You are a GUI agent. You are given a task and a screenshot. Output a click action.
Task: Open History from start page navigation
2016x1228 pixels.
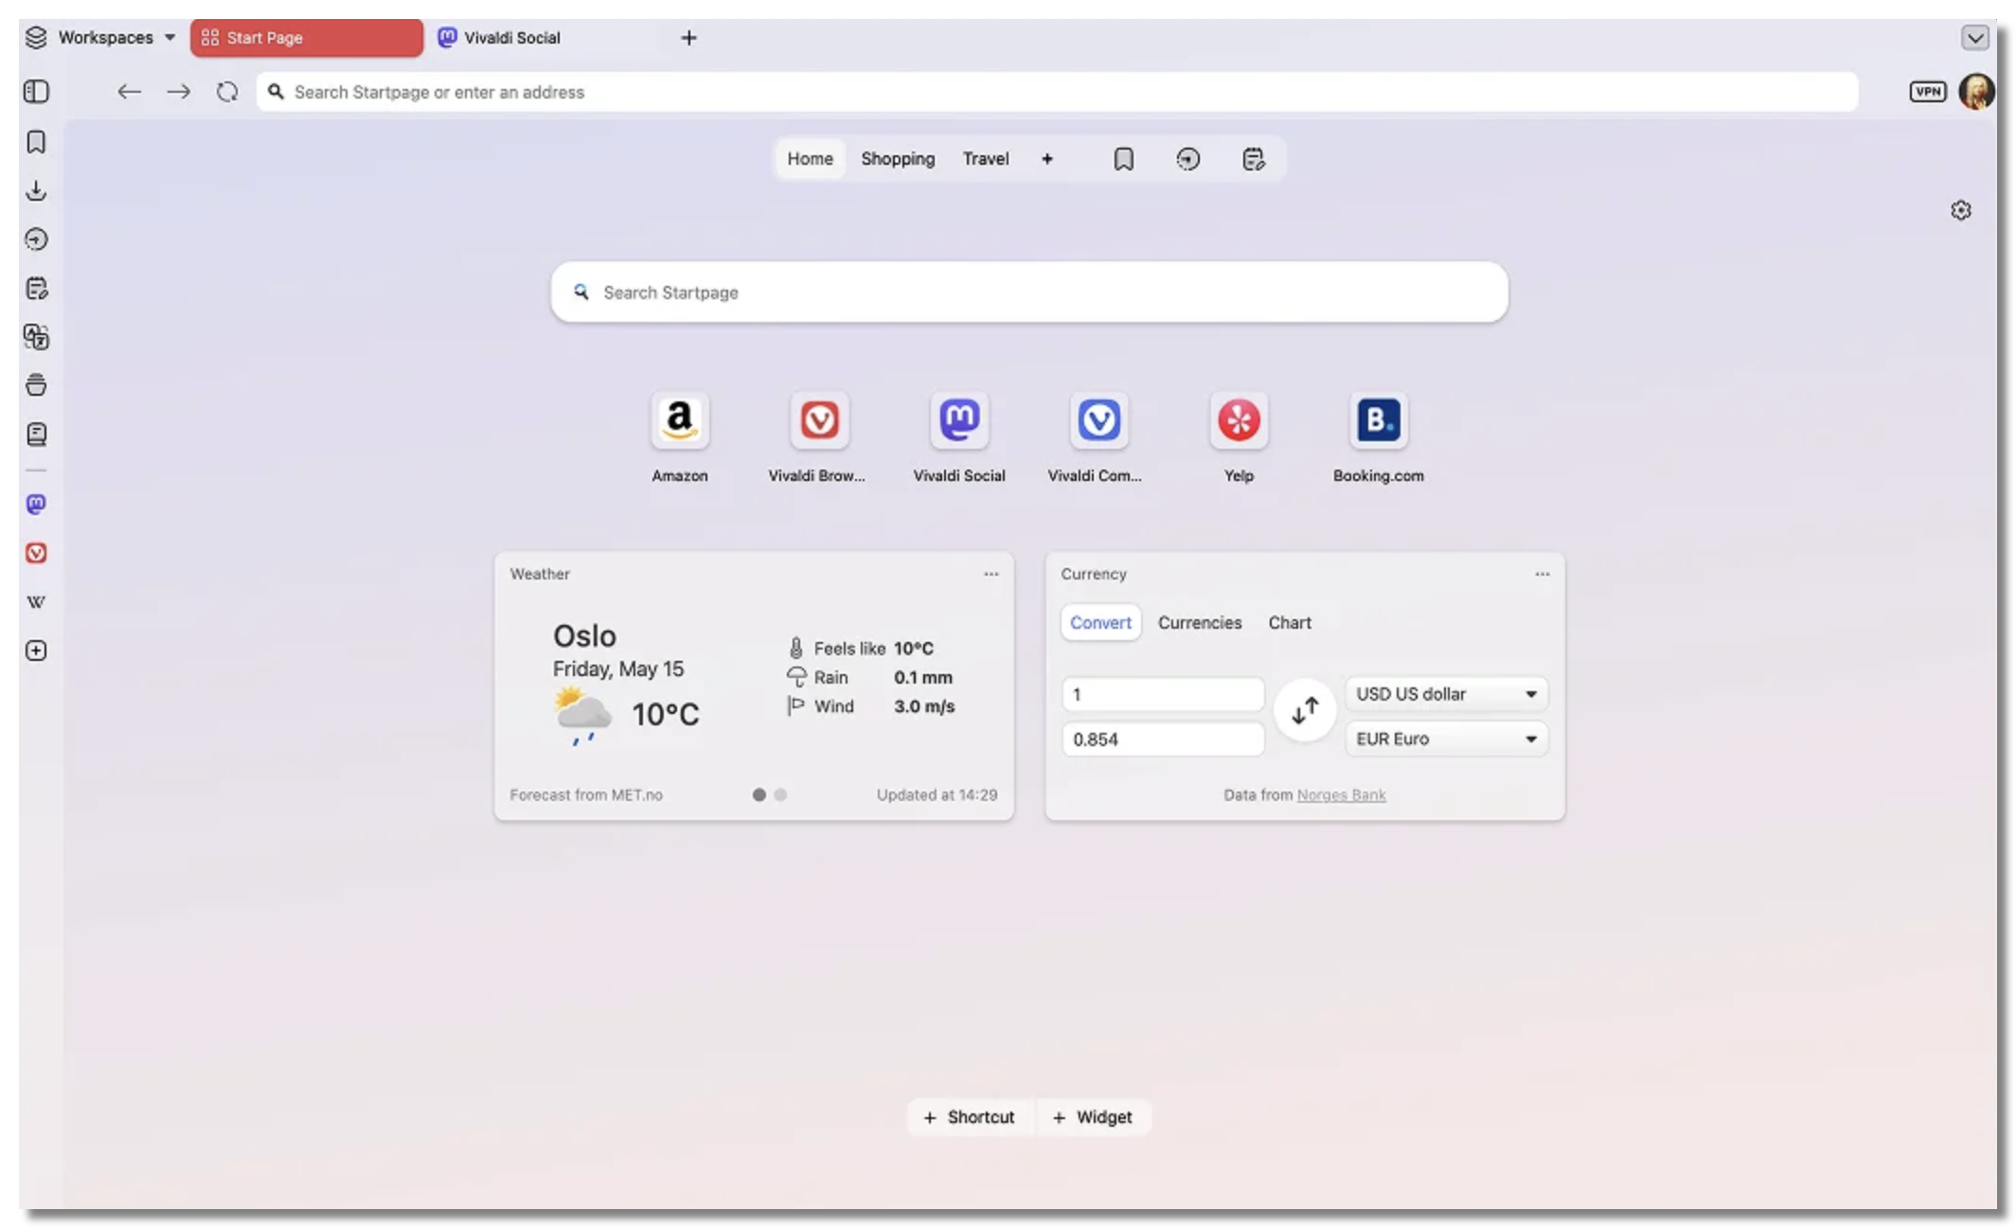(x=1187, y=159)
